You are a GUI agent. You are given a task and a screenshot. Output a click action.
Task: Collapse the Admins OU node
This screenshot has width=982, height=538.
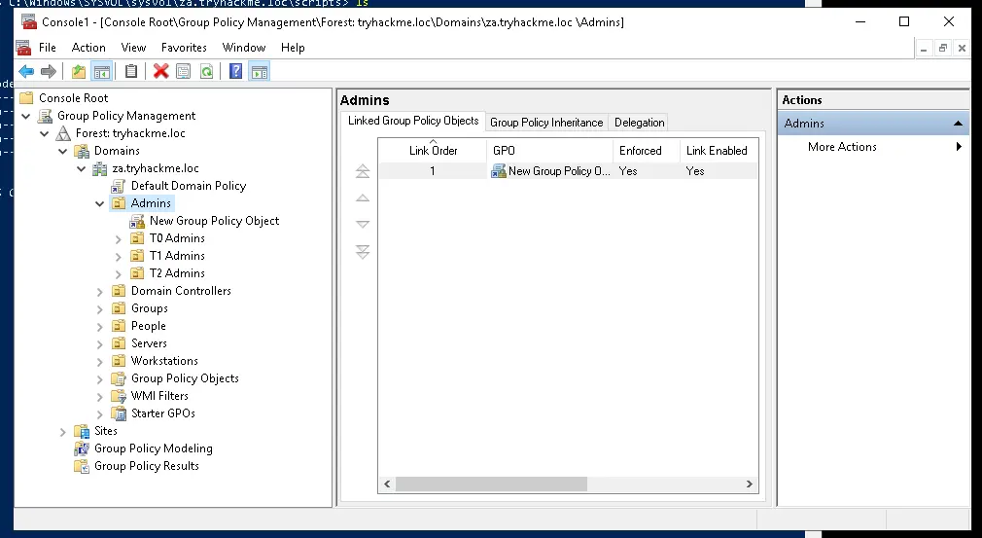[x=99, y=203]
